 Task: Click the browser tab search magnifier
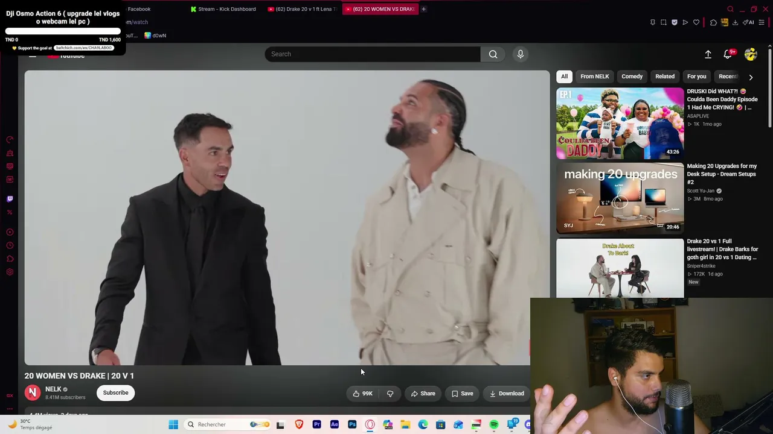[x=731, y=9]
